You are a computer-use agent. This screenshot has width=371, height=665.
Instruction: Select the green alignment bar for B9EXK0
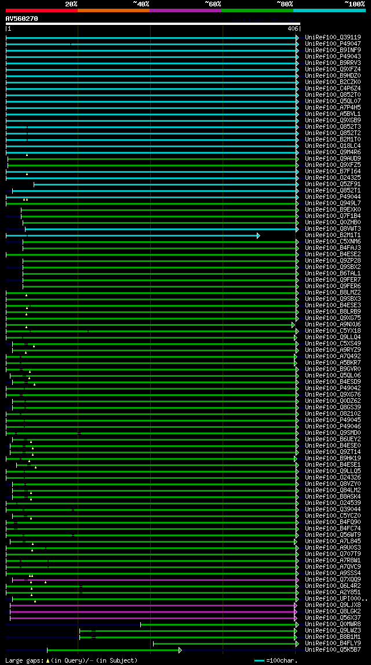(159, 210)
